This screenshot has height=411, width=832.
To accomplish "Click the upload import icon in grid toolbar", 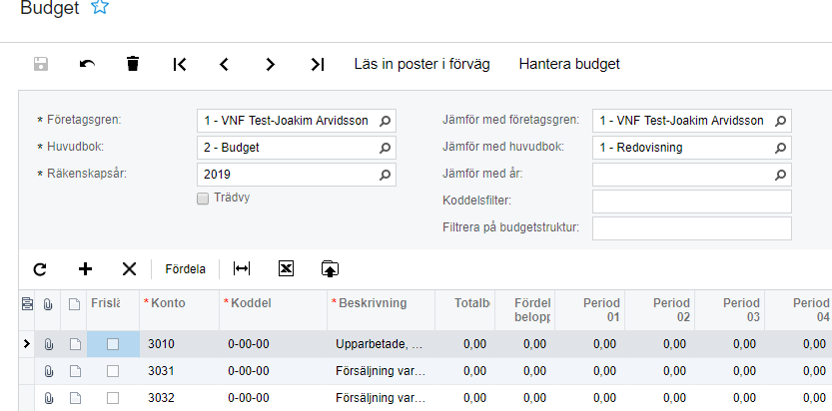I will (x=331, y=268).
